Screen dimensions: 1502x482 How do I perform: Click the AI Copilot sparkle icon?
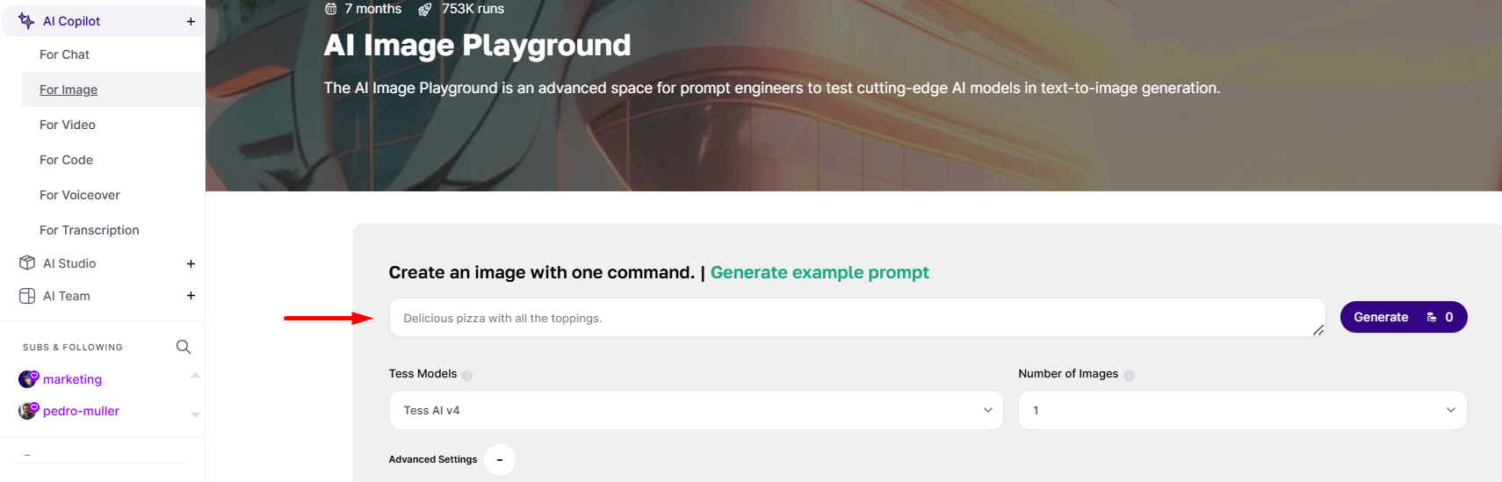click(x=26, y=20)
